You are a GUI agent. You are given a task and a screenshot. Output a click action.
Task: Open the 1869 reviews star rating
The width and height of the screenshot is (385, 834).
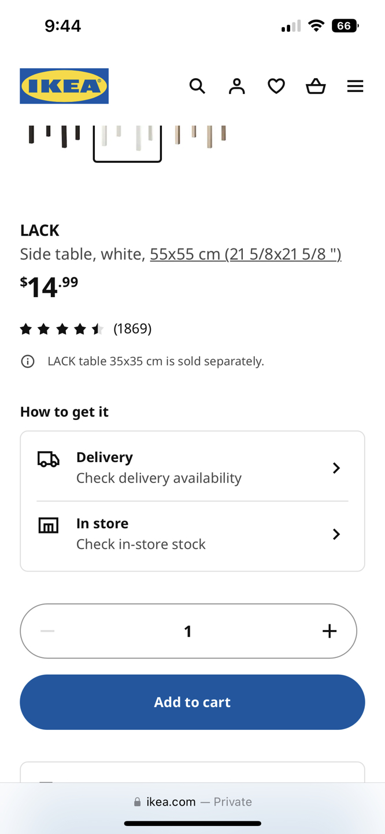pos(86,329)
